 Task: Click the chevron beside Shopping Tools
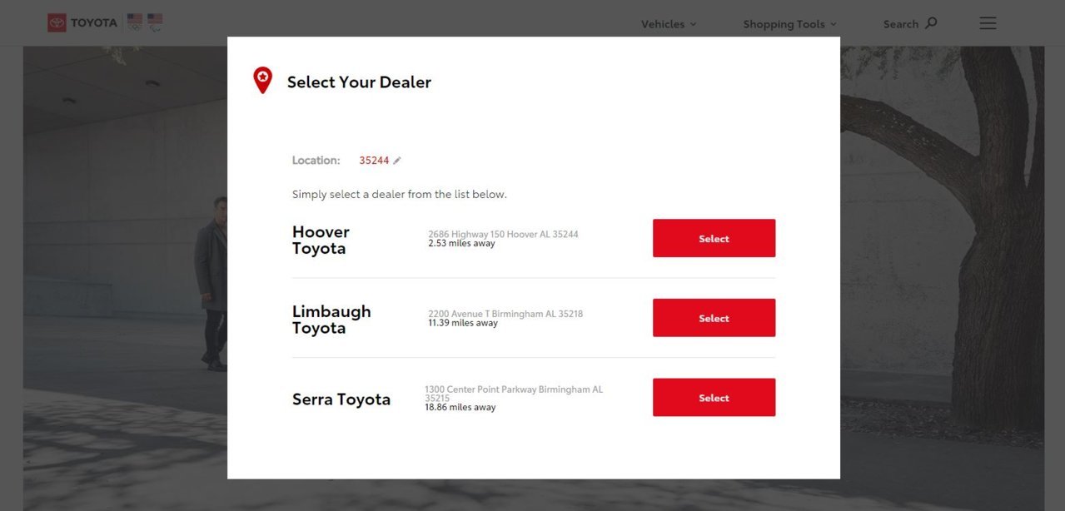[834, 24]
